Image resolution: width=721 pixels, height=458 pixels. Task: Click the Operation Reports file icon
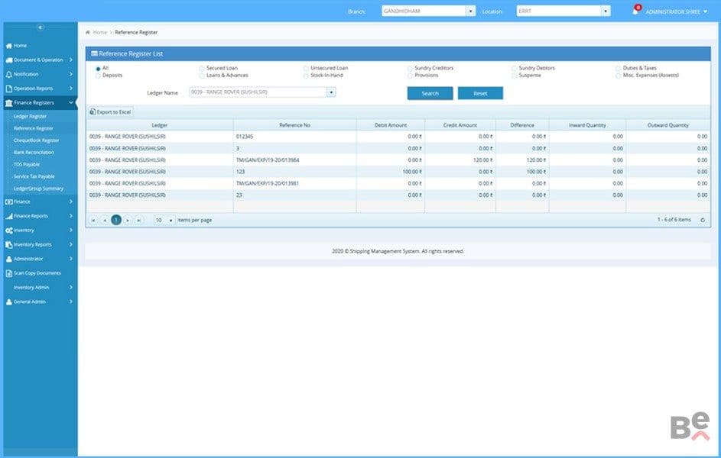8,89
